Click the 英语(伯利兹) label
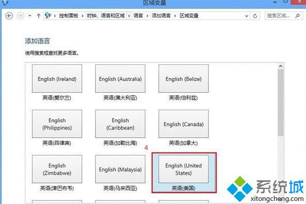 183,98
